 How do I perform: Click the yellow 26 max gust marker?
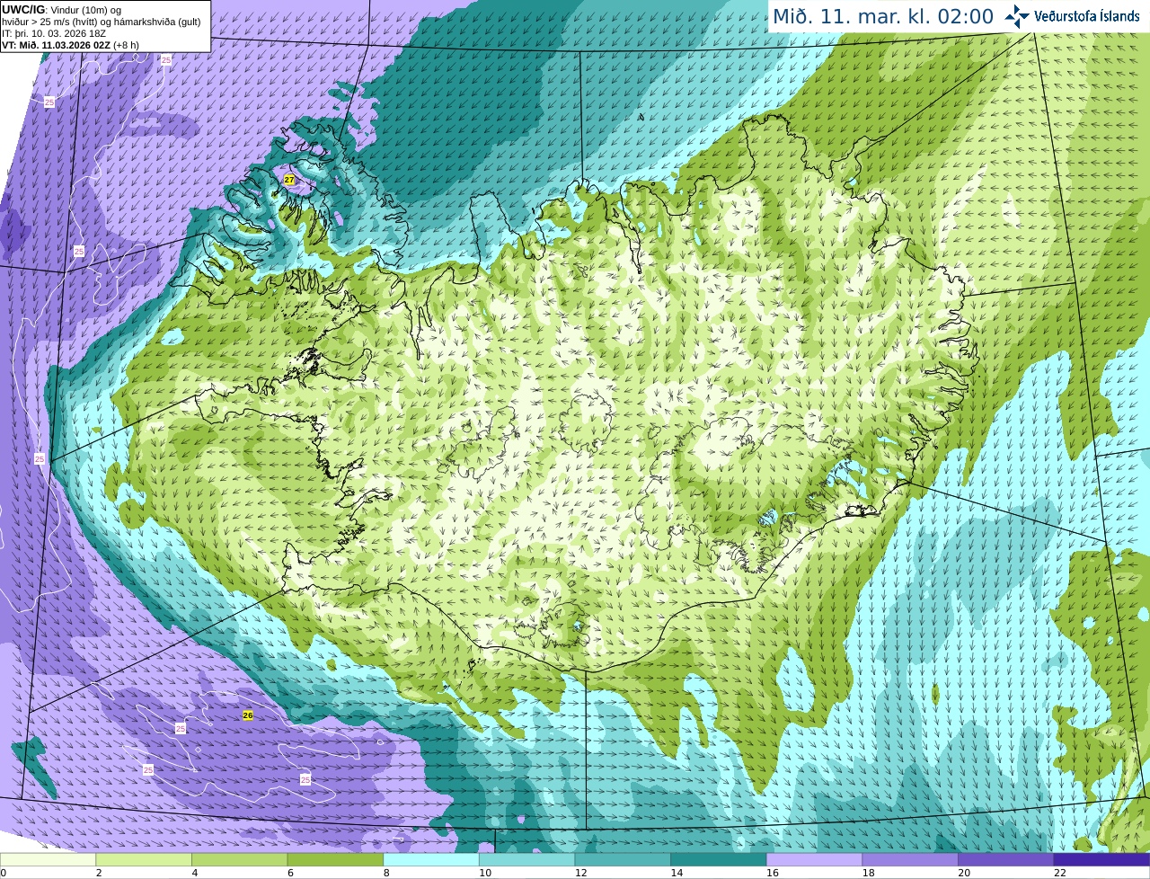point(248,715)
